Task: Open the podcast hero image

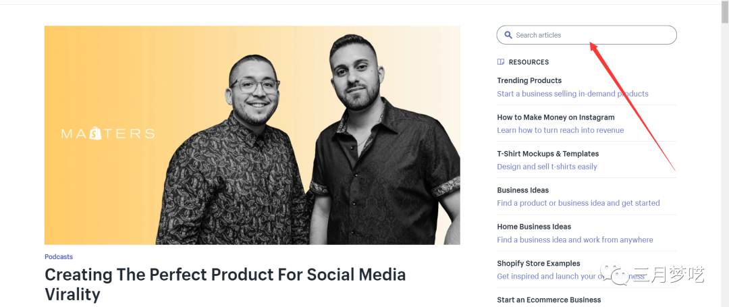Action: pos(252,135)
